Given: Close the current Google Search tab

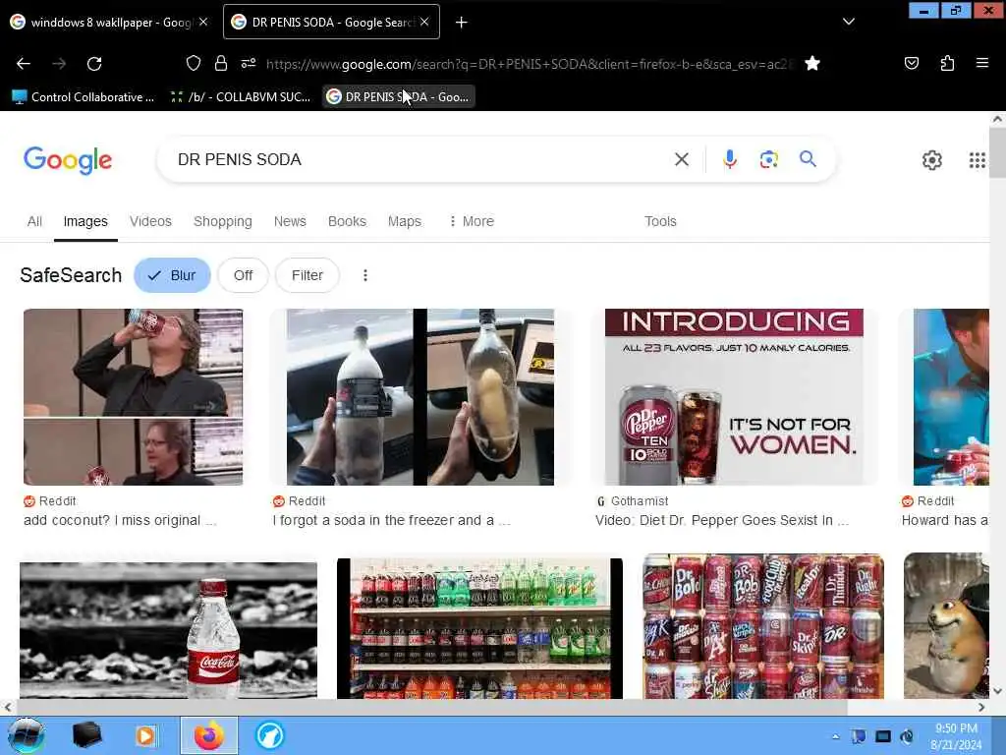Looking at the screenshot, I should [x=424, y=22].
